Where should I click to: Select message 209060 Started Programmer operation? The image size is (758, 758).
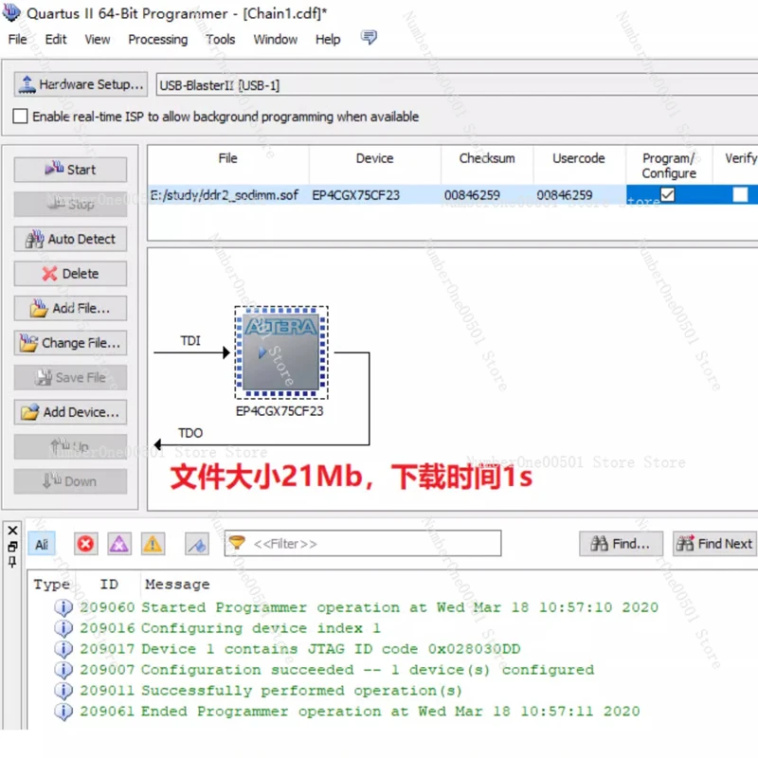[x=369, y=607]
